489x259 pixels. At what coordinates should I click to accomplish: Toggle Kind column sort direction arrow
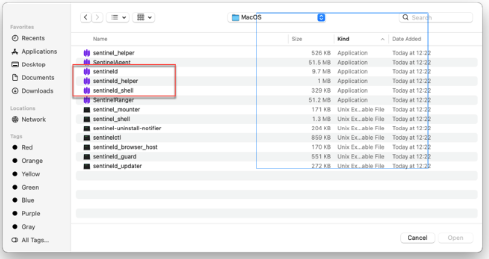382,39
